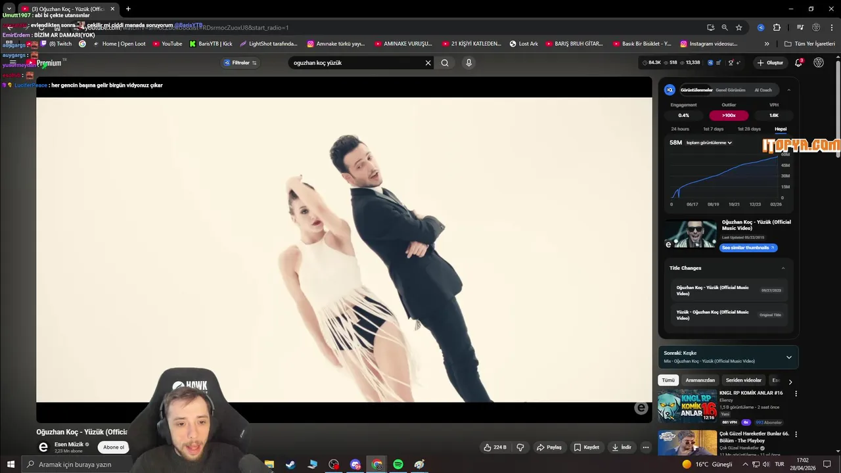Select the Hepsi time range
Screen dimensions: 841x473
click(781, 129)
